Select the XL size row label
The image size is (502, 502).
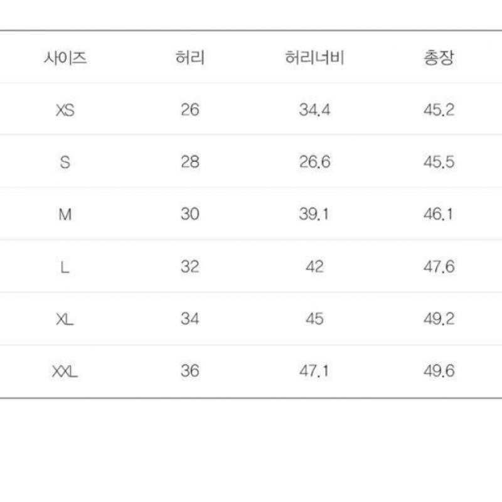(65, 319)
